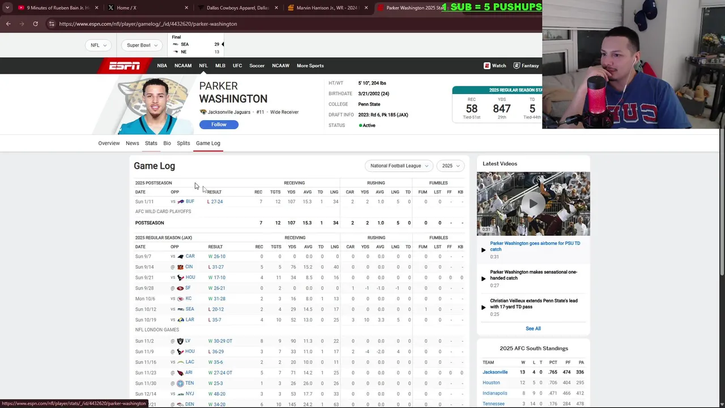Click the KC team logo on Mon 10/6

click(x=181, y=299)
